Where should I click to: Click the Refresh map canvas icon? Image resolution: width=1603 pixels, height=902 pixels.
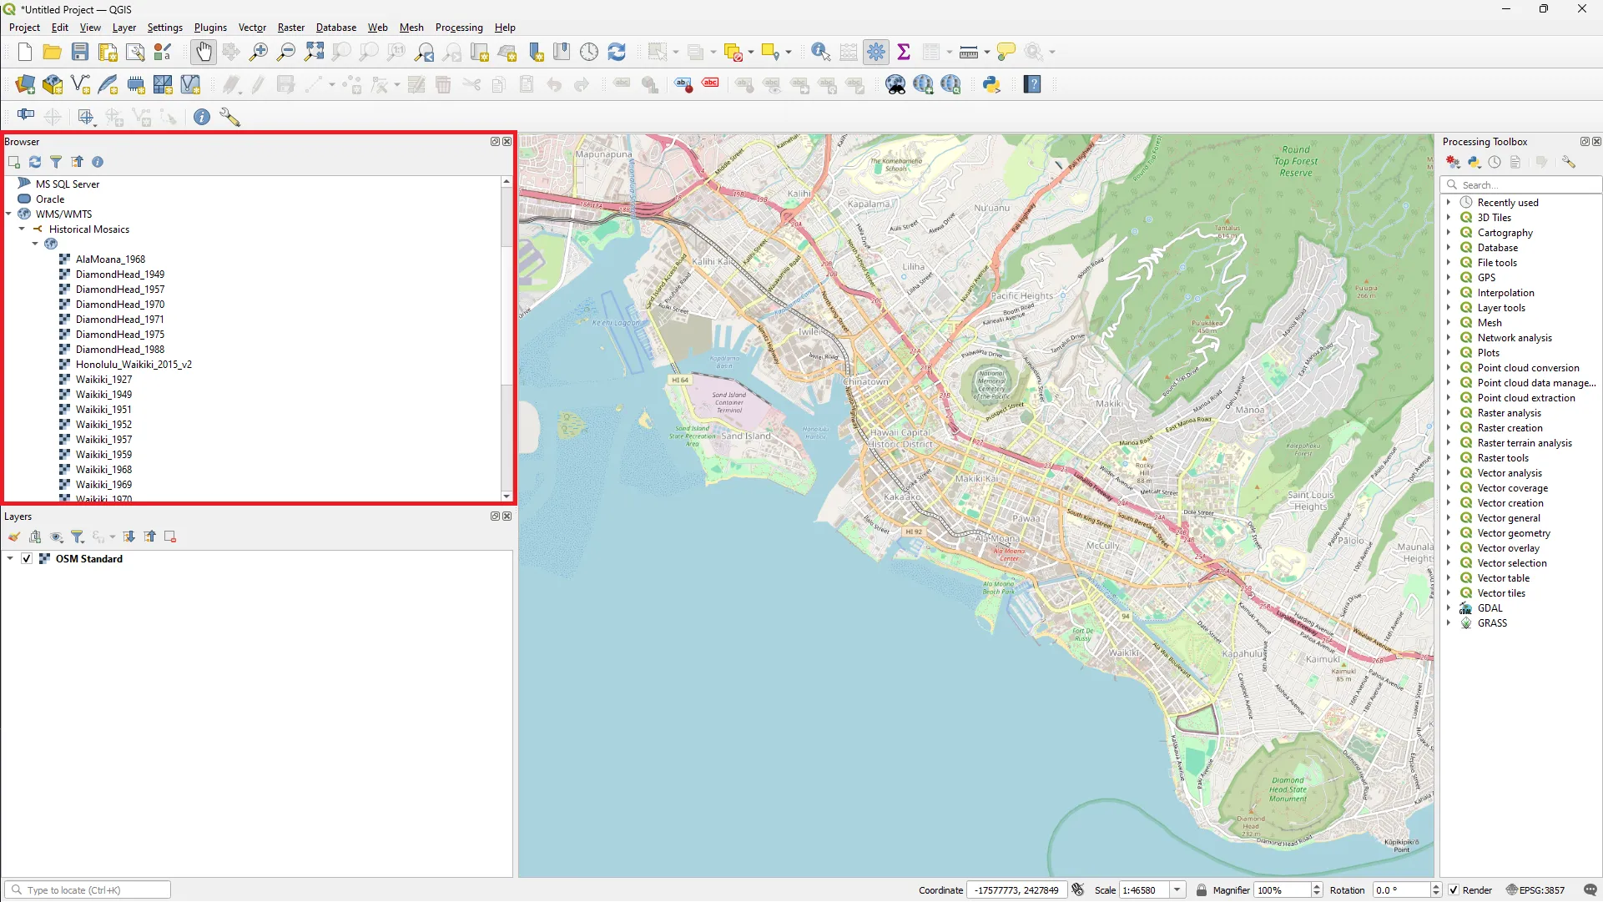click(617, 52)
